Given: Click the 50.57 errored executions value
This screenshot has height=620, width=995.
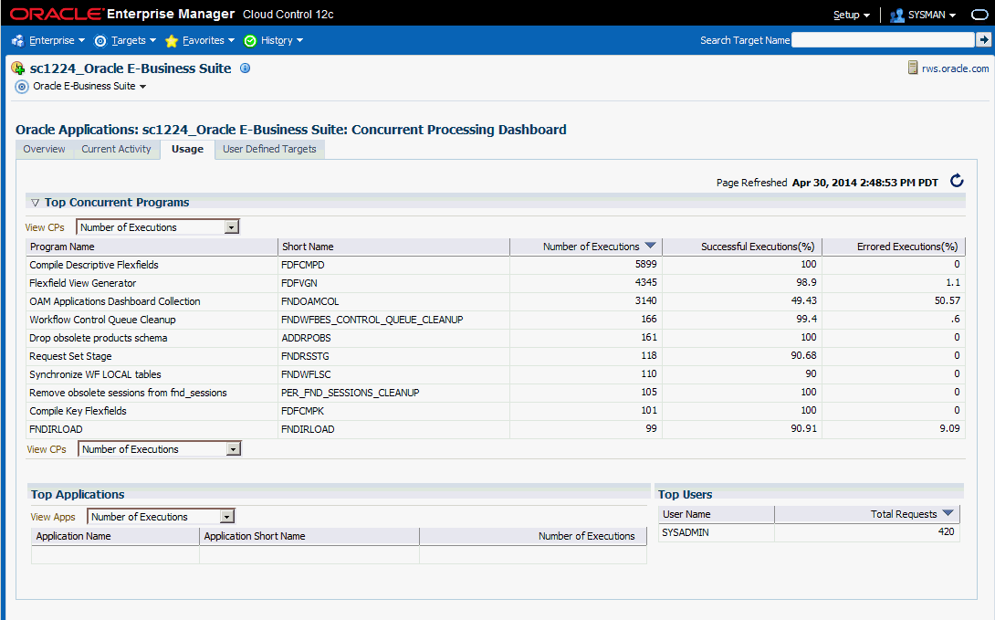Looking at the screenshot, I should click(948, 300).
